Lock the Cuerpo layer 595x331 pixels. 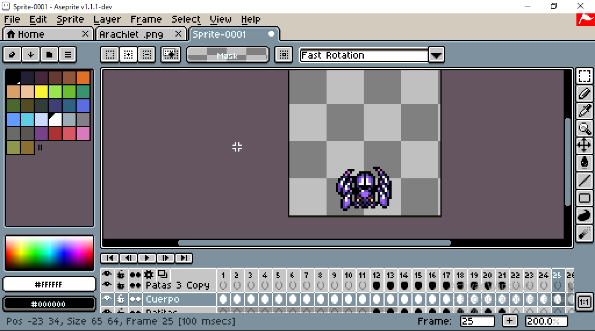pyautogui.click(x=121, y=299)
